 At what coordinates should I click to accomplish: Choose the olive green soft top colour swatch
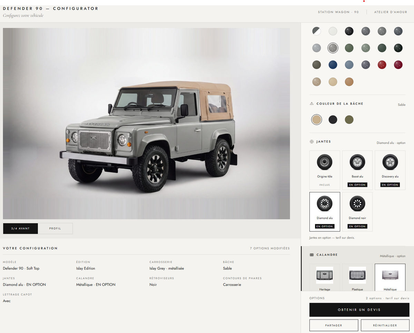coord(349,120)
